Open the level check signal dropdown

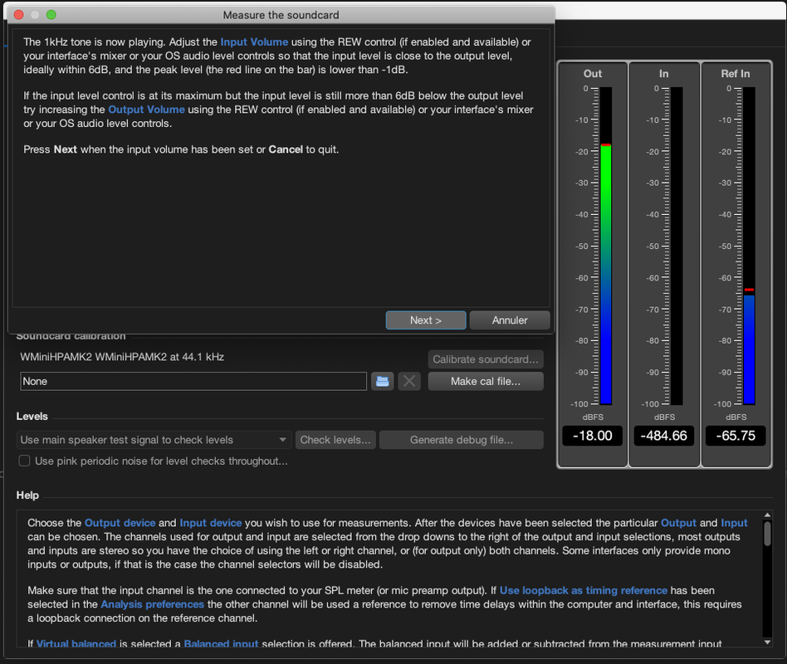(154, 440)
